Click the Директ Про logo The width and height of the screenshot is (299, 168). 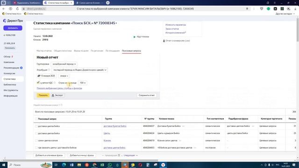pos(13,21)
